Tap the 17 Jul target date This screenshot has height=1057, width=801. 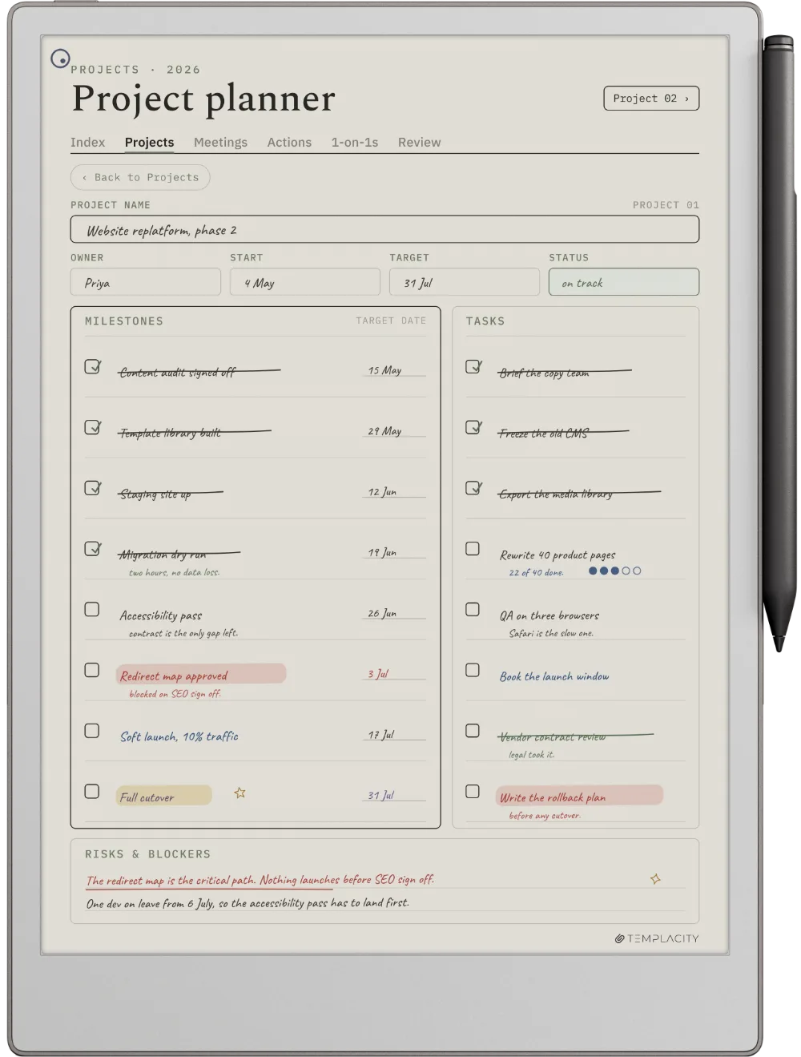tap(381, 735)
